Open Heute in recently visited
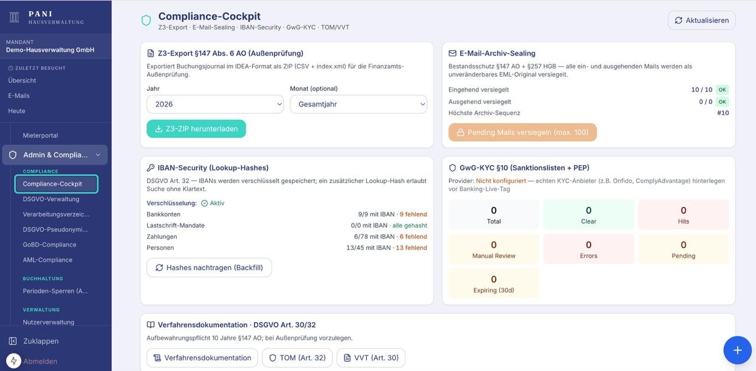This screenshot has width=756, height=371. pos(17,111)
